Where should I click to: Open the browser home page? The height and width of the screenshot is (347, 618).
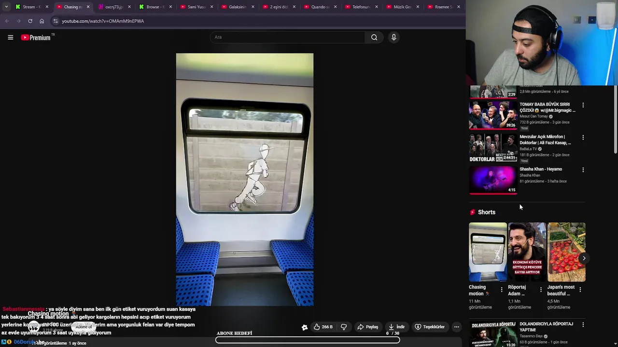42,21
